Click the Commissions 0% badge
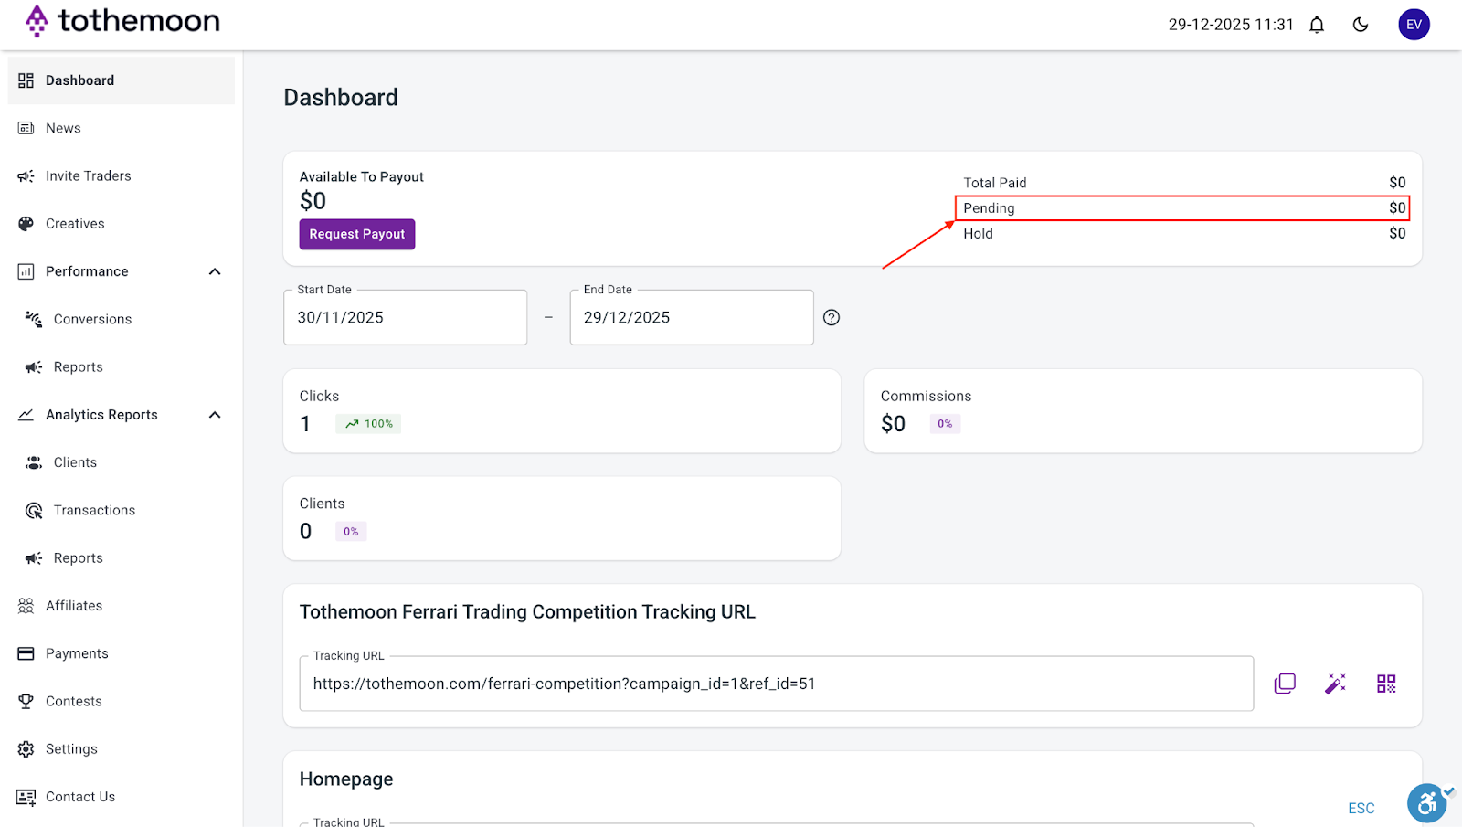 pyautogui.click(x=945, y=424)
